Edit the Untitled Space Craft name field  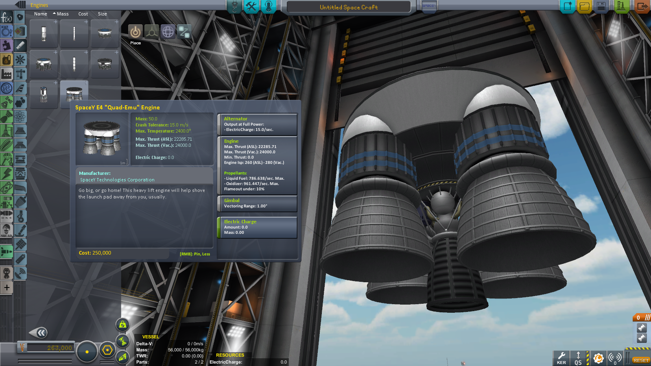[x=349, y=7]
